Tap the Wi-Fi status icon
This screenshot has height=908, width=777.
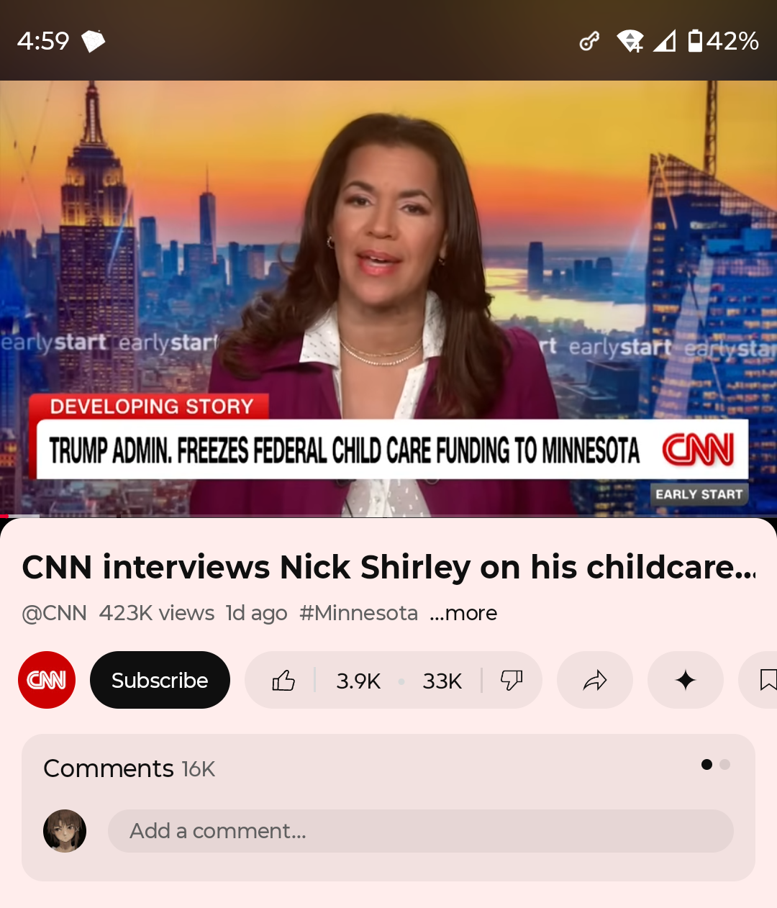pos(630,41)
